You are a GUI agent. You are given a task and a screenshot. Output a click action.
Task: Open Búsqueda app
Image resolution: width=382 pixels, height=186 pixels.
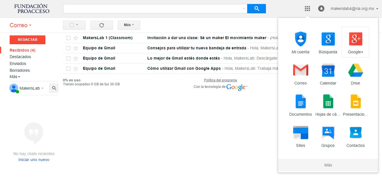(x=328, y=43)
